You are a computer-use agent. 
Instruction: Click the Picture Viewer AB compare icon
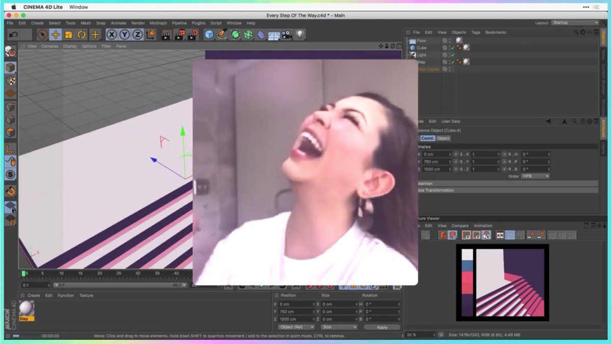coord(500,235)
